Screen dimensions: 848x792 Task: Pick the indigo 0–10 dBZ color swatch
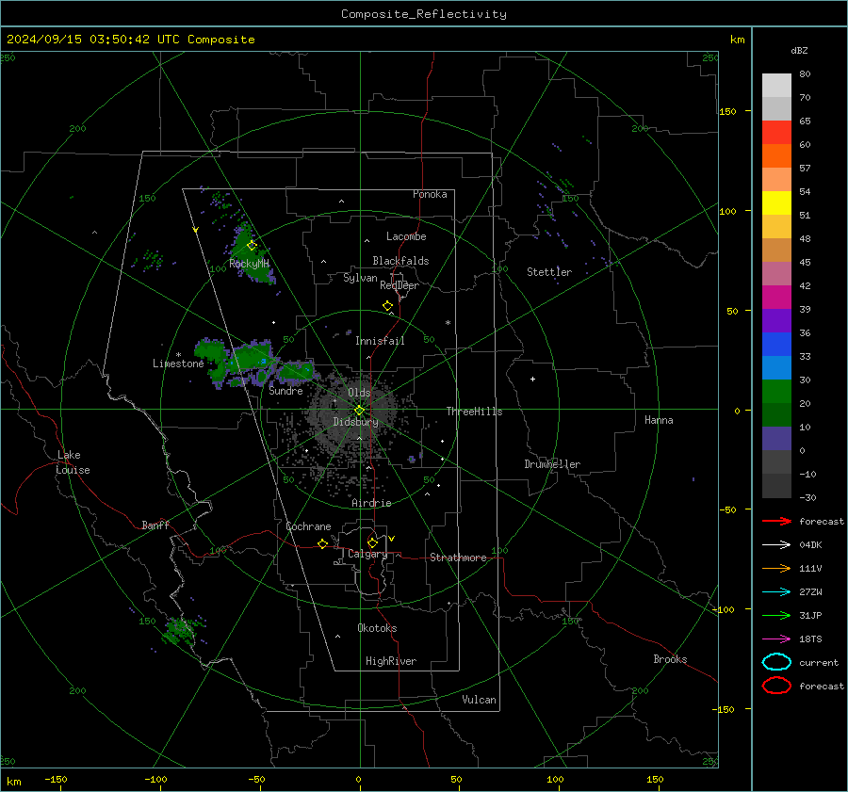point(776,438)
